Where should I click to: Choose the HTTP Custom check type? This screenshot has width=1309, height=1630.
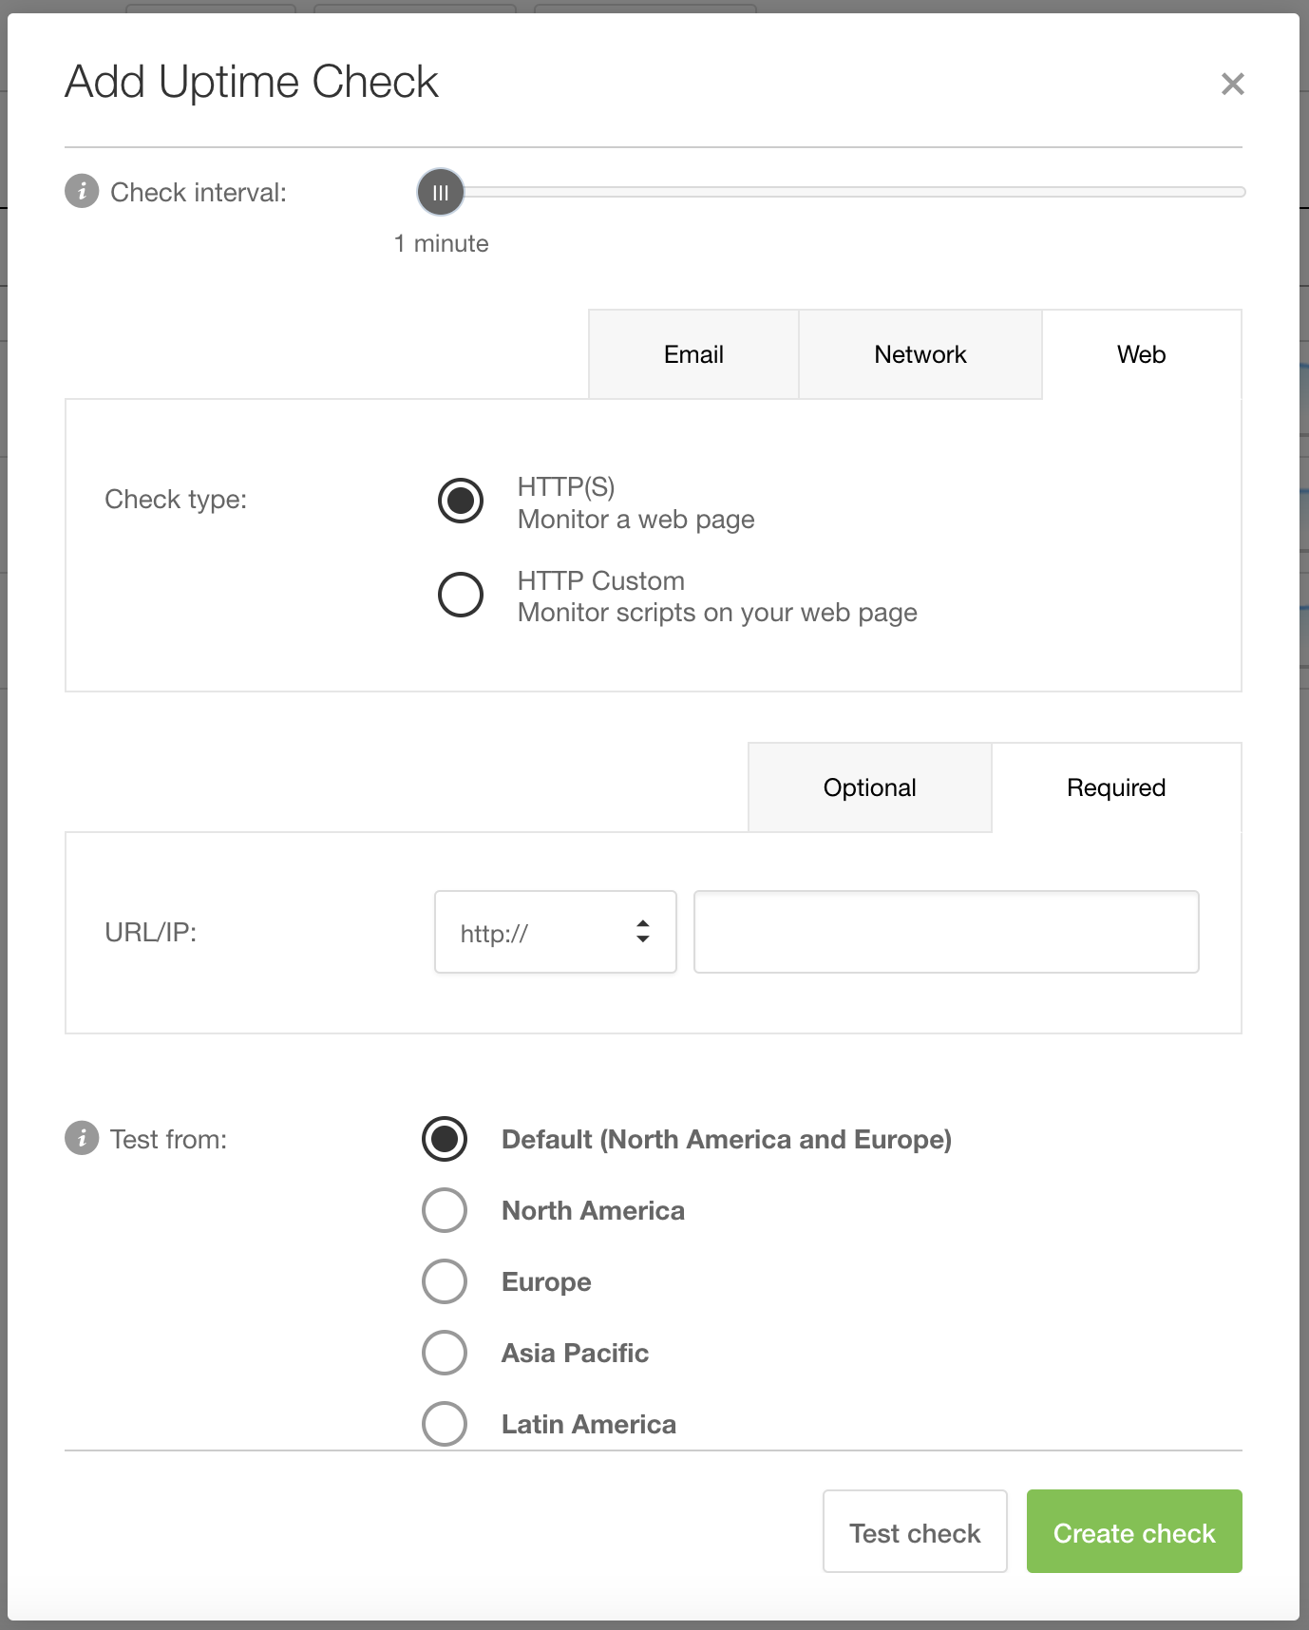pyautogui.click(x=461, y=595)
